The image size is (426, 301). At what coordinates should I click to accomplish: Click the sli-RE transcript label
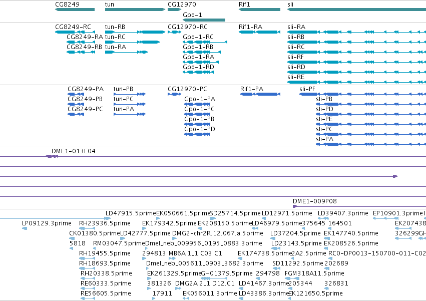[295, 77]
